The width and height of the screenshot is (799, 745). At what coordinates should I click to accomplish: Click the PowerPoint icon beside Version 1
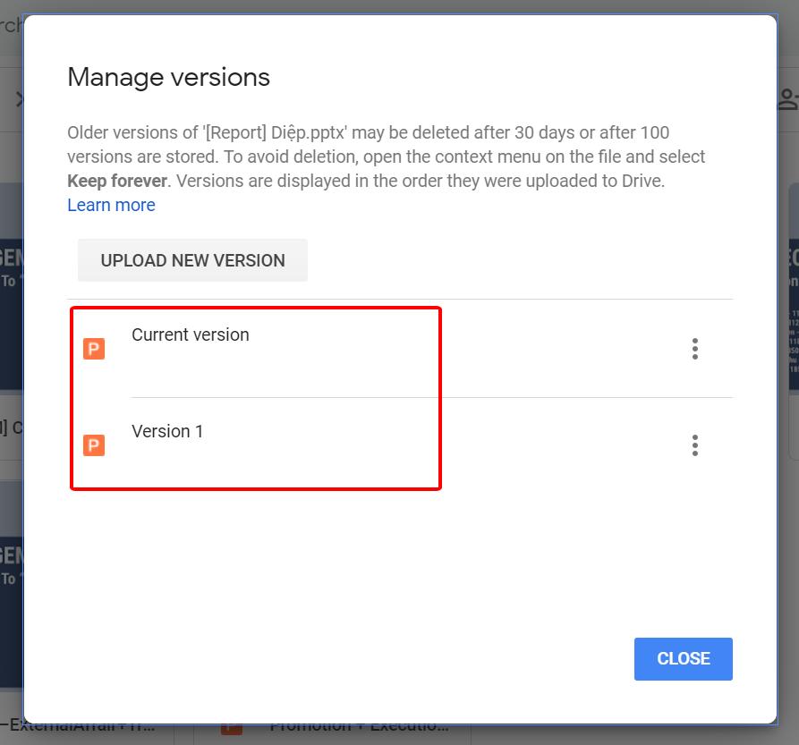pos(94,445)
